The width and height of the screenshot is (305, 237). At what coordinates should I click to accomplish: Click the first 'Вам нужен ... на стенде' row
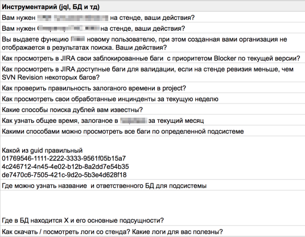[x=152, y=18]
